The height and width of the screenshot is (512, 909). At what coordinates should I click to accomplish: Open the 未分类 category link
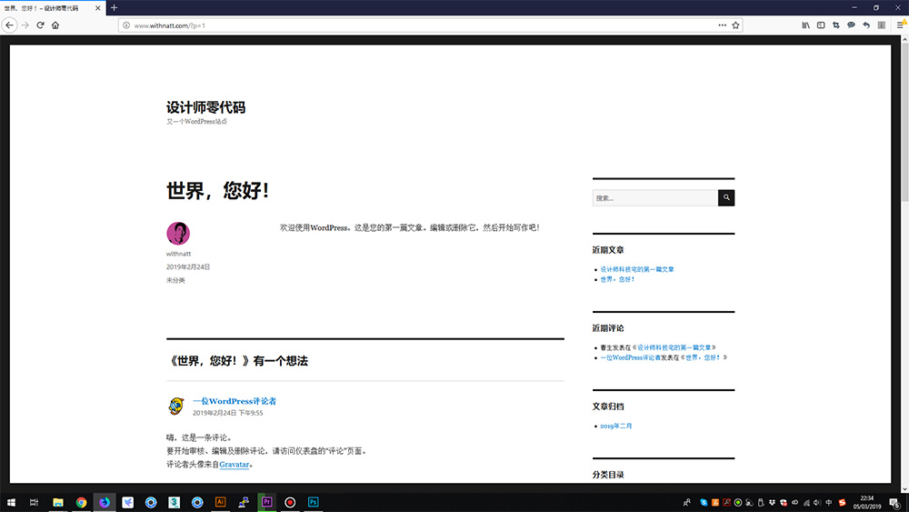point(175,280)
